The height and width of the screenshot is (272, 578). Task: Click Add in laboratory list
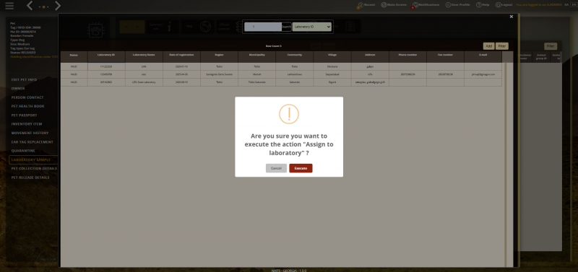(x=489, y=46)
